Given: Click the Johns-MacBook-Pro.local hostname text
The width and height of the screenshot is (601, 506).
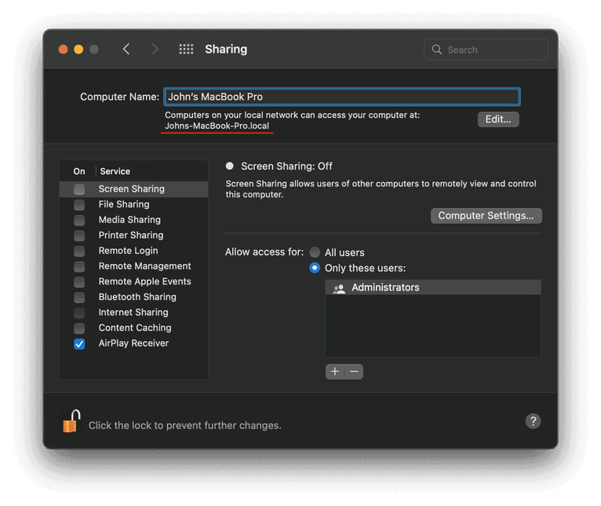Looking at the screenshot, I should point(217,126).
